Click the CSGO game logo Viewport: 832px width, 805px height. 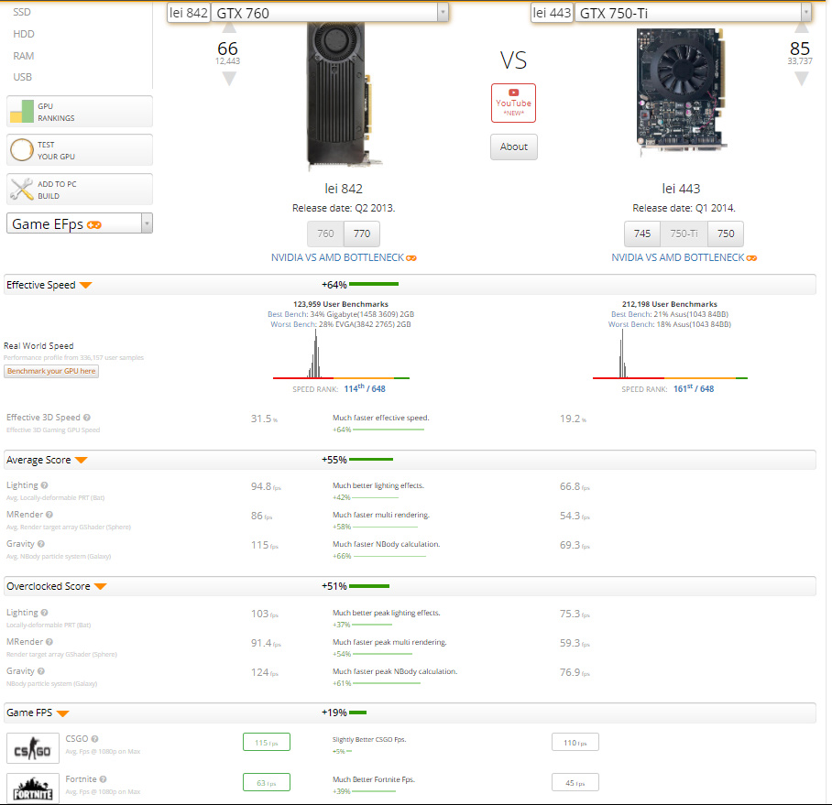tap(33, 748)
